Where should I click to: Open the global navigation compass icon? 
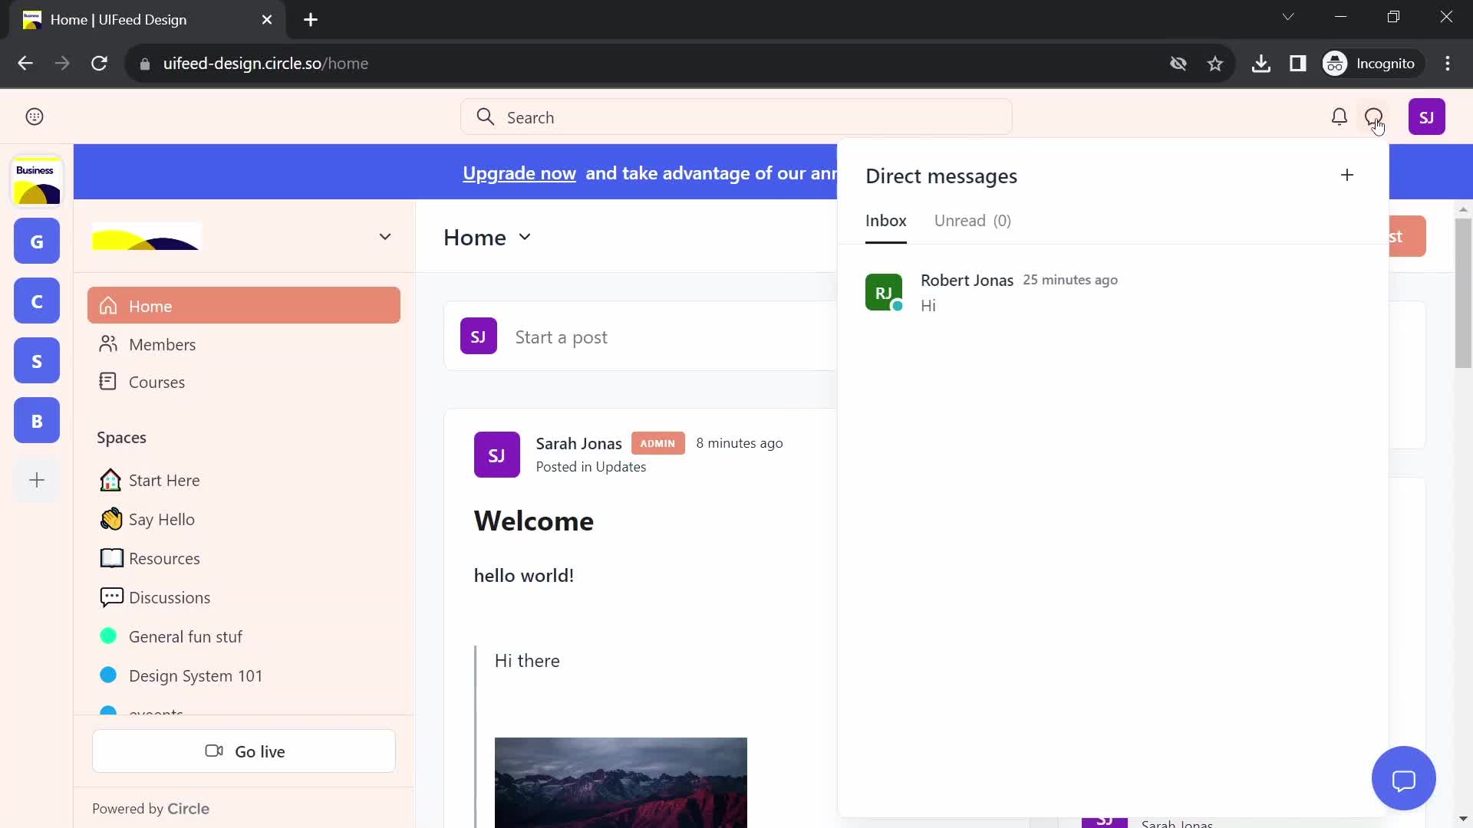click(x=35, y=115)
